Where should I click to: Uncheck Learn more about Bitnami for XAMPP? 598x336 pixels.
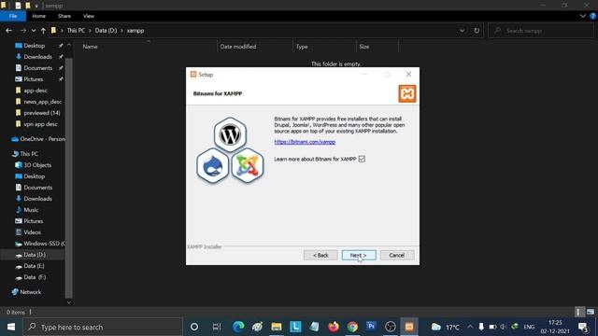362,159
